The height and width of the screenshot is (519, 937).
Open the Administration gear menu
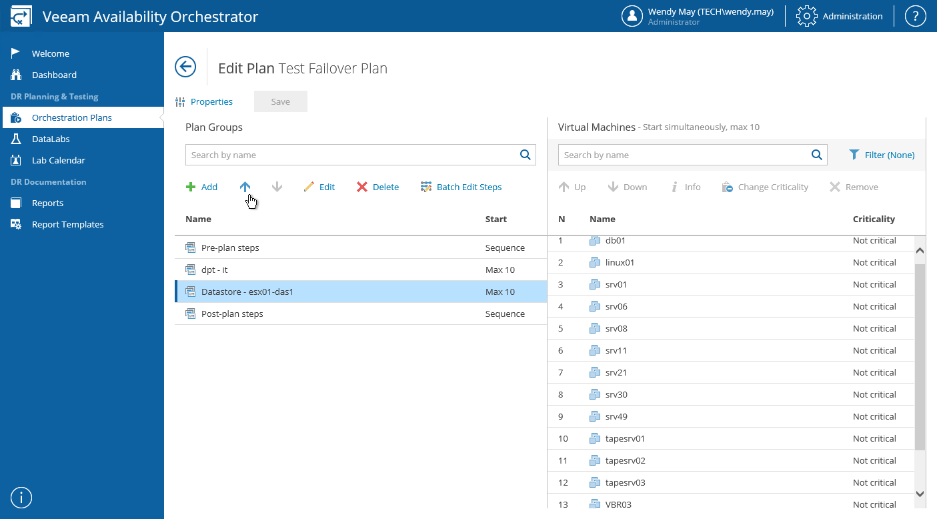840,17
